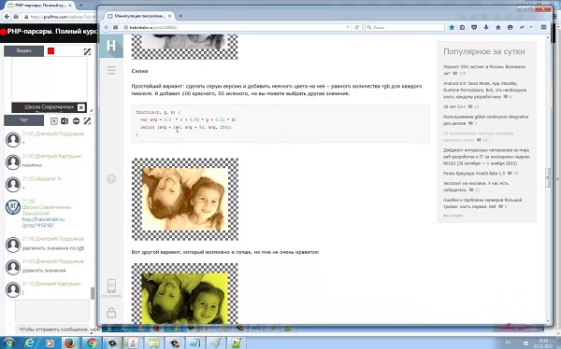The width and height of the screenshot is (561, 349).
Task: Open the все лучшие link
Action: (453, 216)
